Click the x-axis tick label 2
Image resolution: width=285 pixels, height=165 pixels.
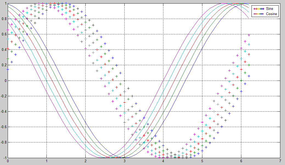click(85, 161)
